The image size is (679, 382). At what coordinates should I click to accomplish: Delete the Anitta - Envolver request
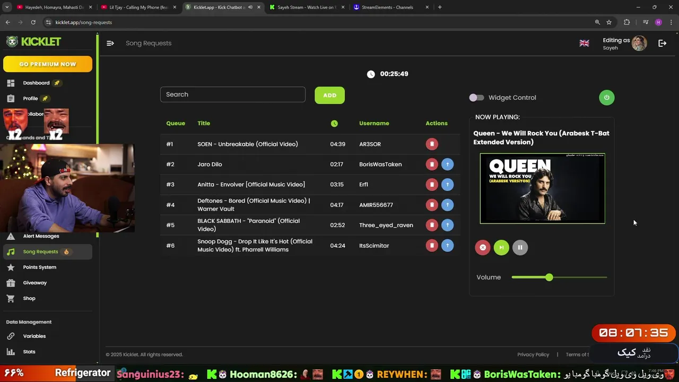point(432,185)
